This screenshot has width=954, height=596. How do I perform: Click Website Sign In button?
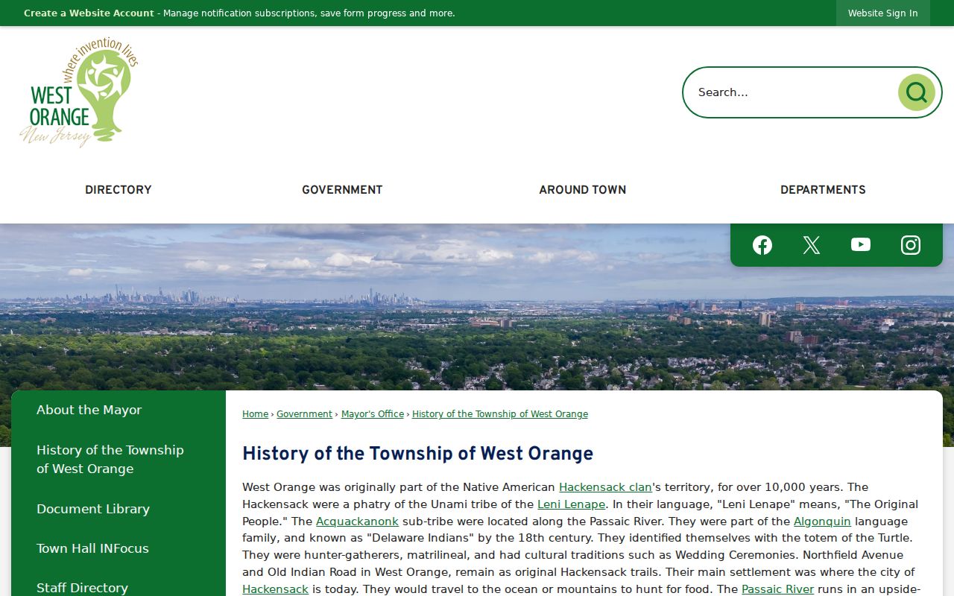pos(883,13)
